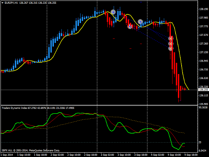Click the uppermost yellow trade exit marker

coord(171,38)
